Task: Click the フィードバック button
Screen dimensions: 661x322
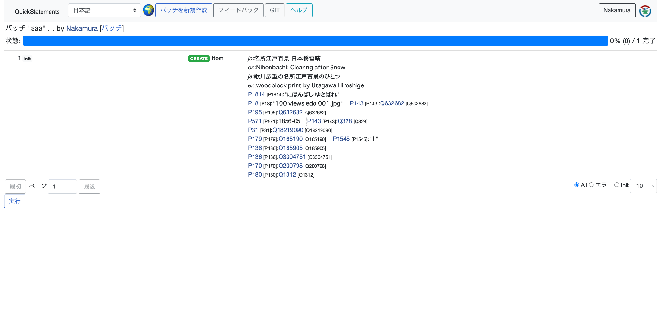Action: [238, 10]
